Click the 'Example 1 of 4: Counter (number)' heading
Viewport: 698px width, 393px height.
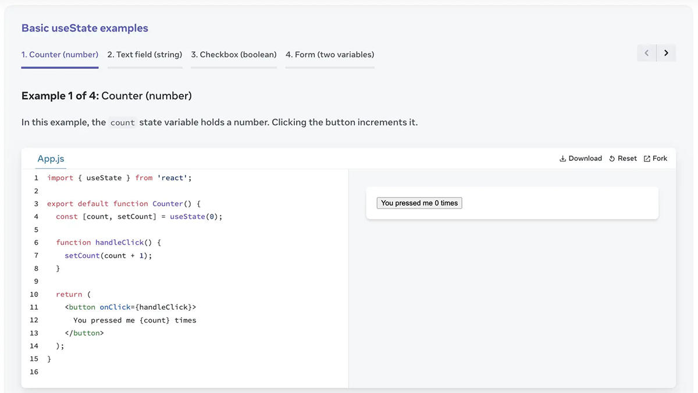(x=106, y=95)
